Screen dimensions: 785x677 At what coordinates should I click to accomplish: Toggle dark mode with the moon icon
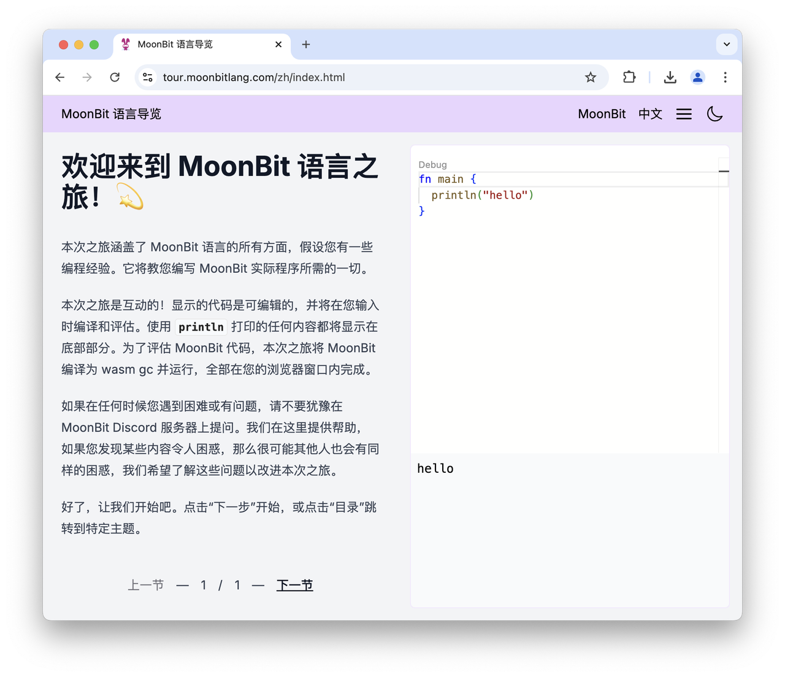pos(714,114)
